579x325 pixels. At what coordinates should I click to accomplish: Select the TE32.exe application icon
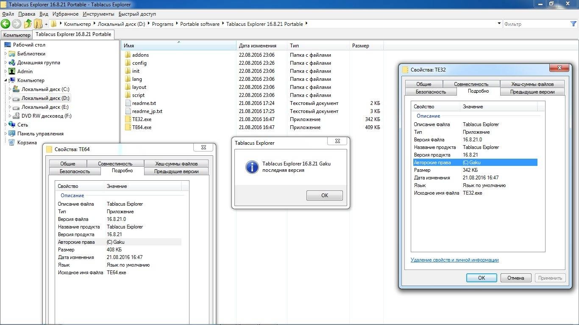[x=128, y=119]
